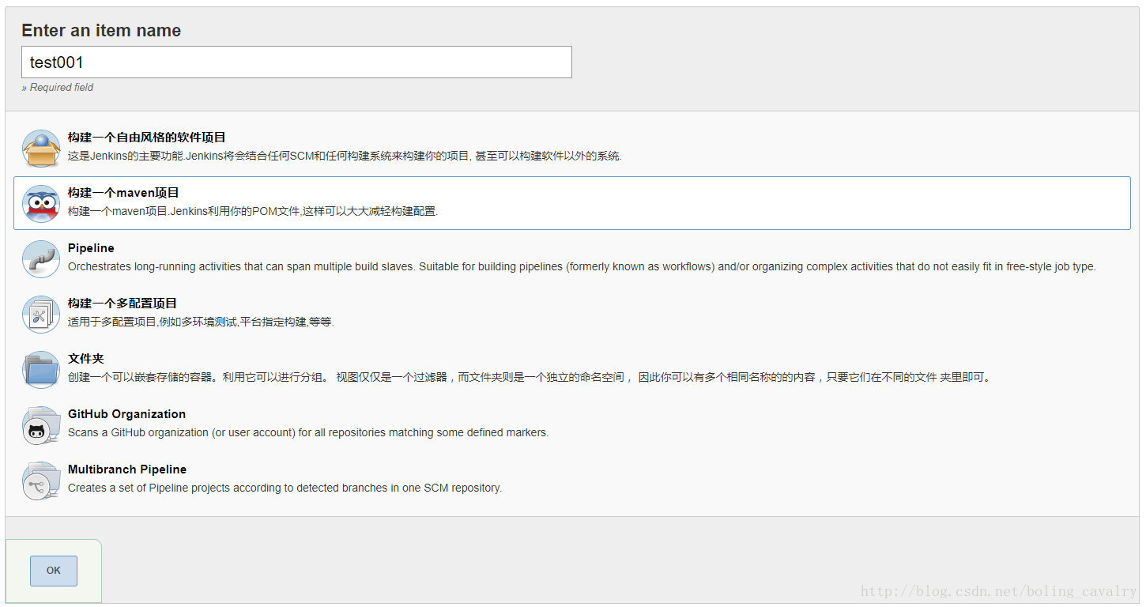Click description 适用于多配置项目
This screenshot has width=1146, height=607.
pyautogui.click(x=201, y=322)
